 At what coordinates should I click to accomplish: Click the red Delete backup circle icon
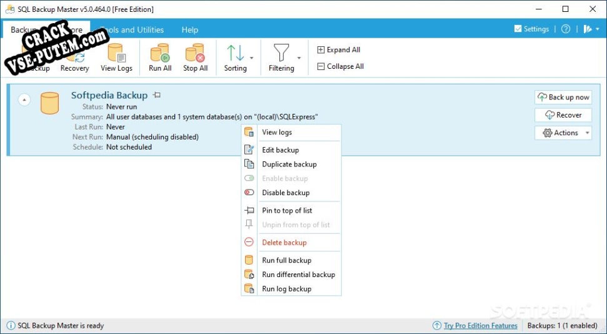[x=249, y=242]
